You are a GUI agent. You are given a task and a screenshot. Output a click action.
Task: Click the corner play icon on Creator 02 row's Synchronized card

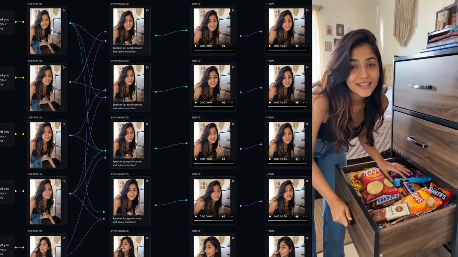click(147, 67)
